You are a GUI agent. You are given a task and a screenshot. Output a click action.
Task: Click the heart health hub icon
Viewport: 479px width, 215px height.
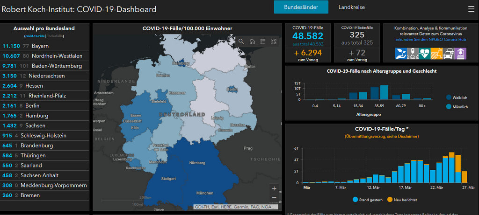(424, 53)
